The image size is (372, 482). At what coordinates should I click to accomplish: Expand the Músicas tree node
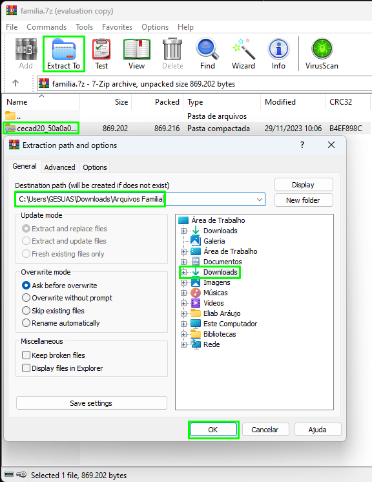183,293
